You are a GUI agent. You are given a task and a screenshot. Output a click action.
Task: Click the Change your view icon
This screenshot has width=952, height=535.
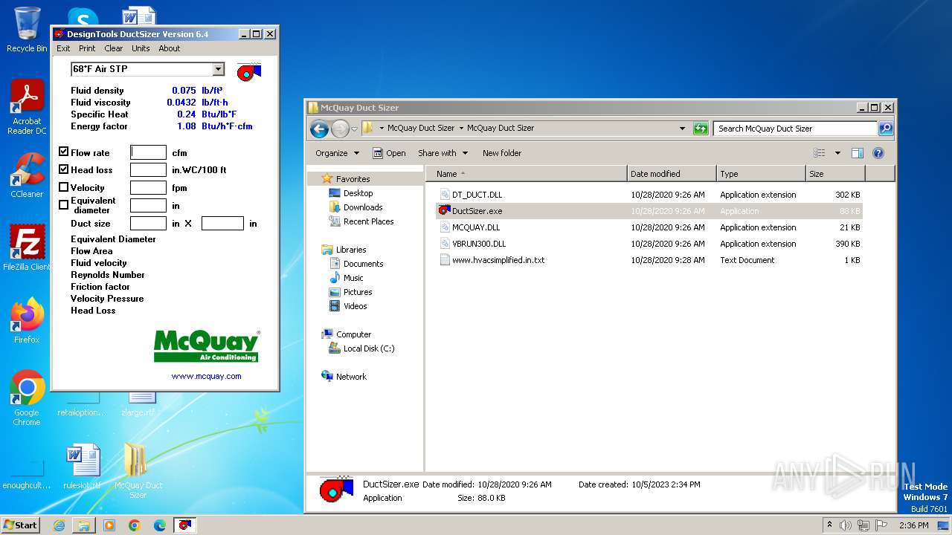point(820,153)
